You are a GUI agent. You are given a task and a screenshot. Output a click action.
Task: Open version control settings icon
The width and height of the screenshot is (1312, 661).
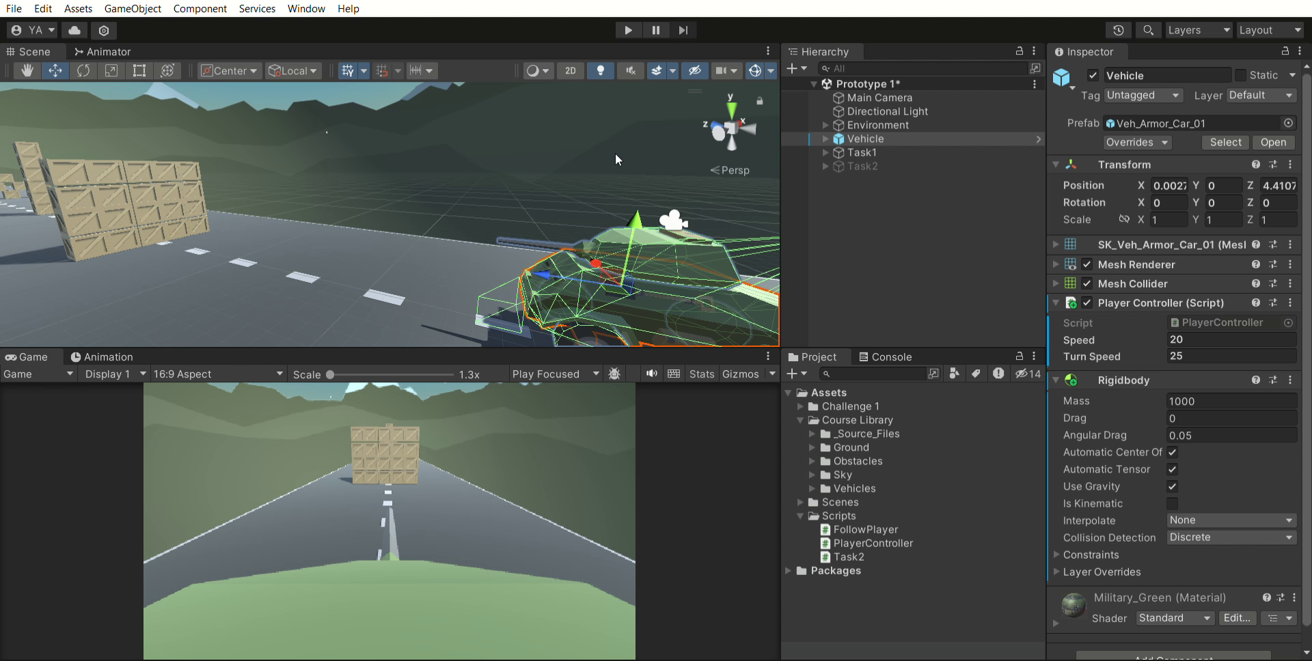[104, 30]
